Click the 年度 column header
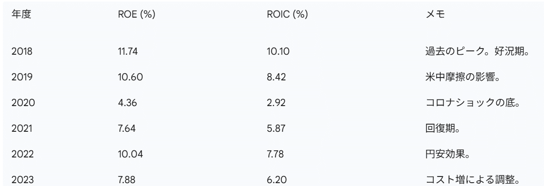The height and width of the screenshot is (186, 544). pyautogui.click(x=21, y=15)
